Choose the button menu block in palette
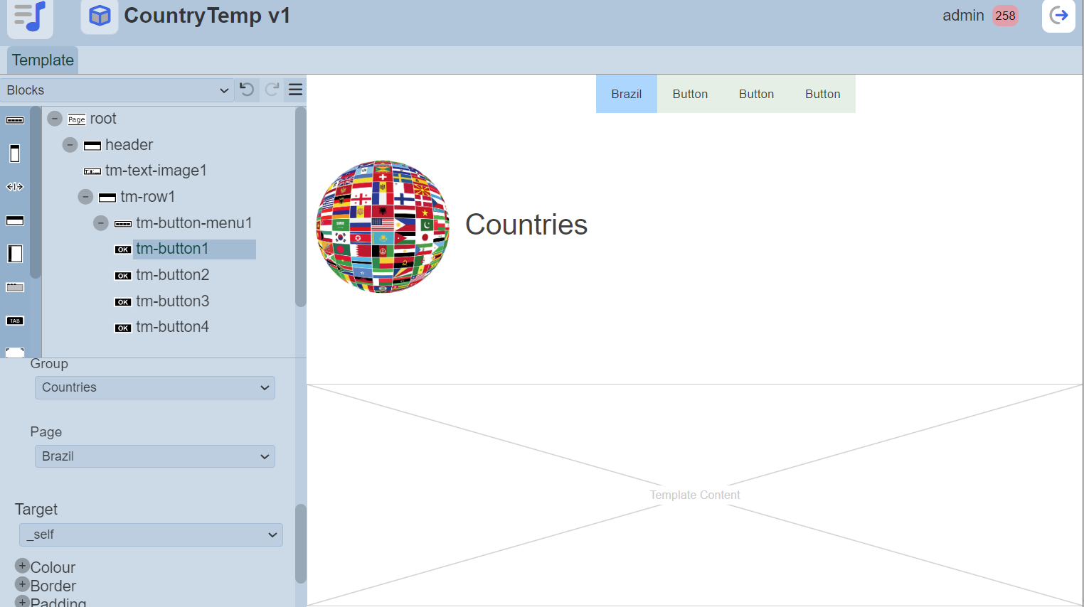Screen dimensions: 1084x607 pos(15,120)
